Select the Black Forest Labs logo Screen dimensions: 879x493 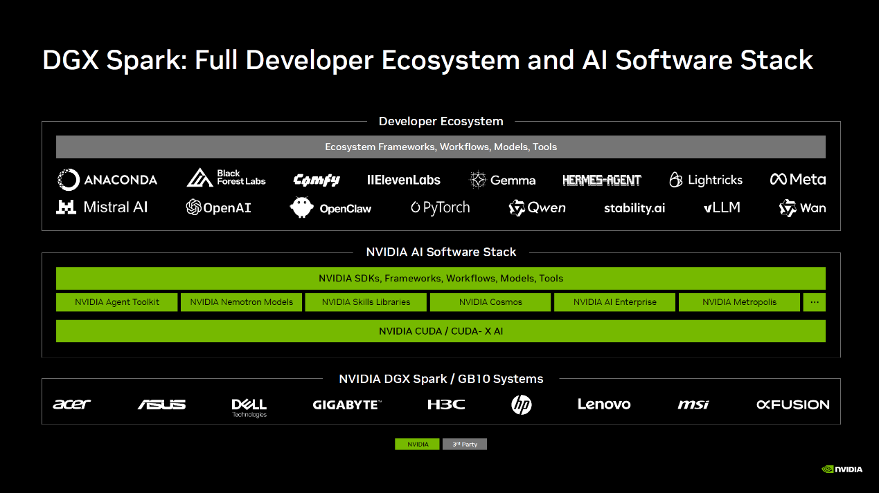[x=226, y=178]
